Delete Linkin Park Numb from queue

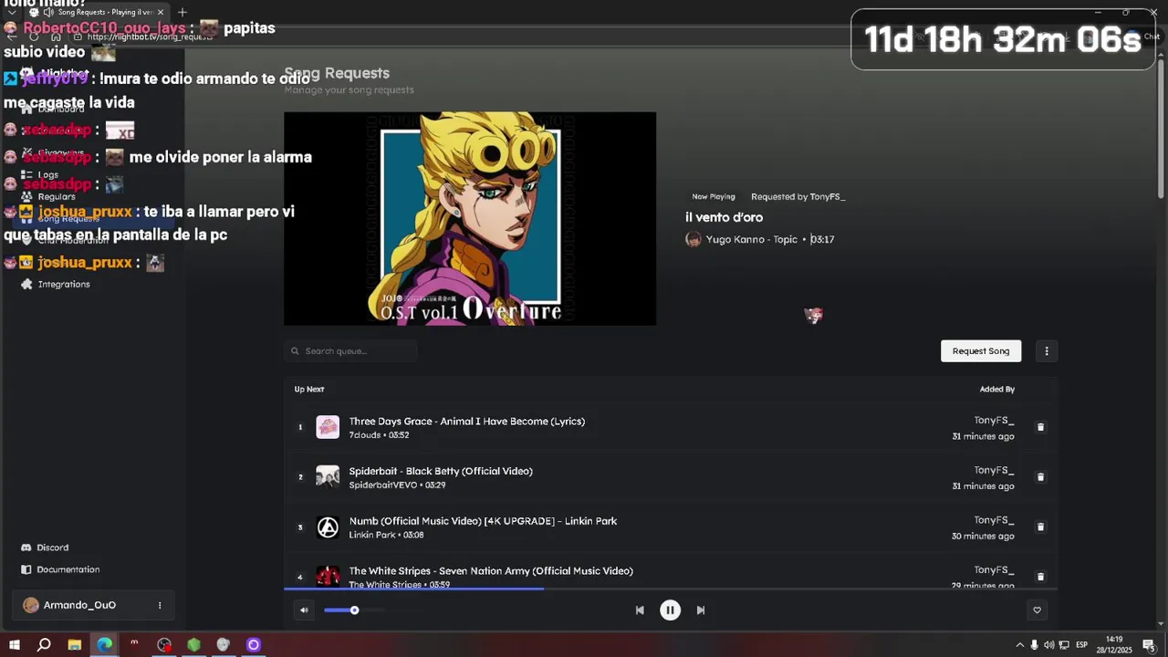click(x=1040, y=527)
